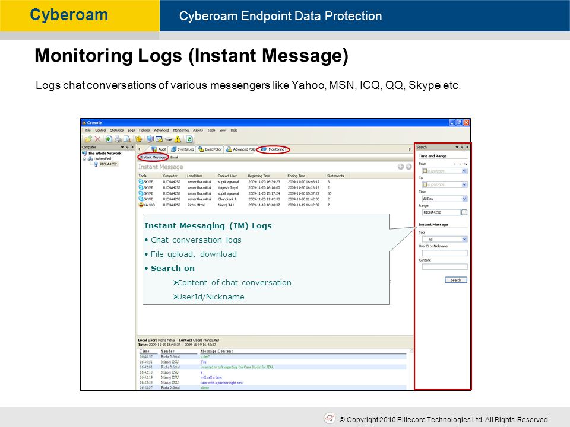Image resolution: width=570 pixels, height=427 pixels.
Task: Open the Control menu
Action: pos(100,130)
